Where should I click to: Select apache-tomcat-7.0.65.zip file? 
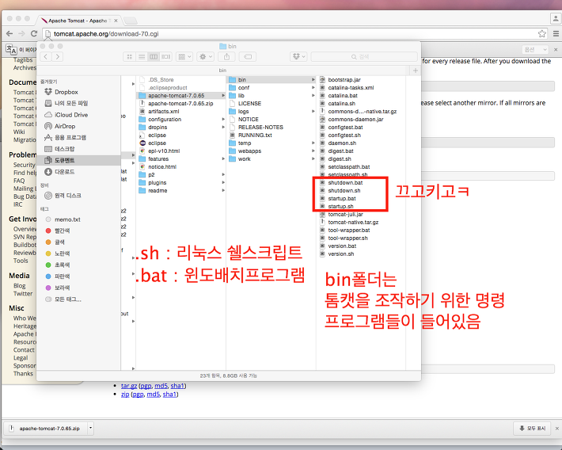[x=180, y=103]
